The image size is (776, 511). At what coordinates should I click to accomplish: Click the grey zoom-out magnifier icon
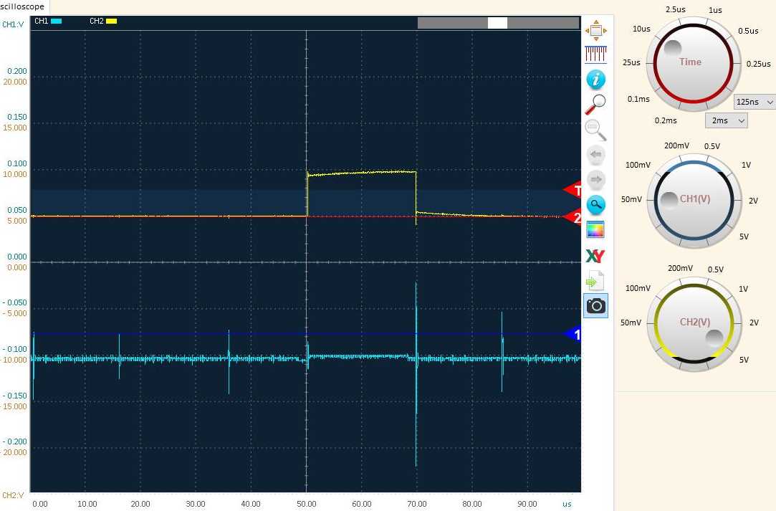coord(596,130)
